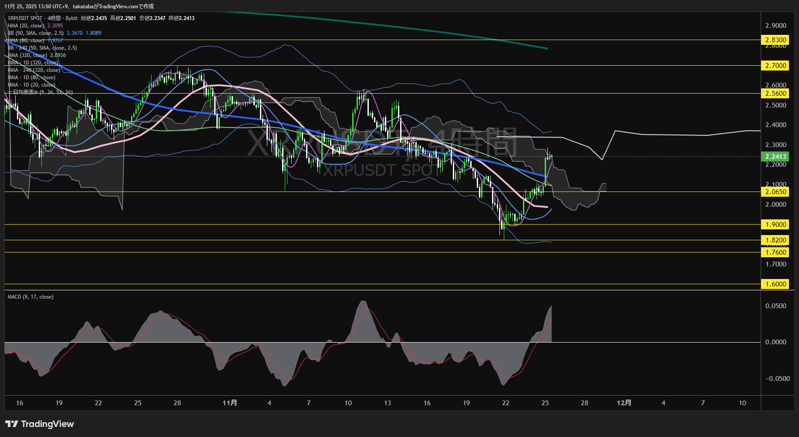Click the 2.7000 horizontal line price label

tap(775, 66)
